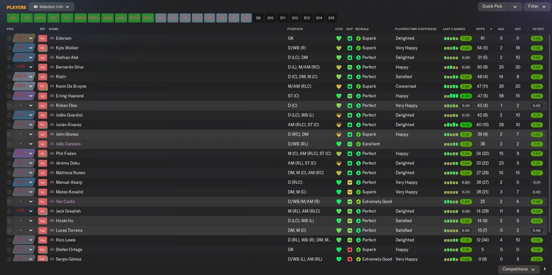
Task: Click the Vac status badge for Rico Lewis
Action: click(x=42, y=240)
